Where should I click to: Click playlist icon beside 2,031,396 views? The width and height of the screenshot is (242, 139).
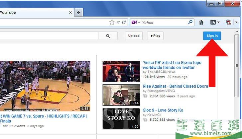pyautogui.click(x=145, y=96)
